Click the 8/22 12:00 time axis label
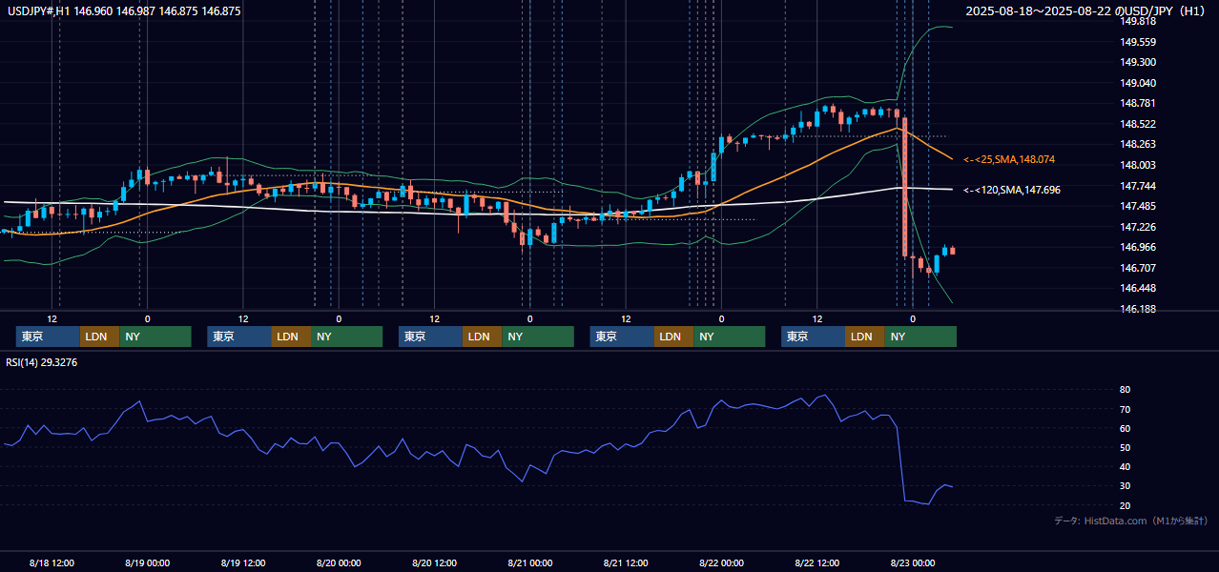Screen dimensions: 1219x572 pos(816,563)
